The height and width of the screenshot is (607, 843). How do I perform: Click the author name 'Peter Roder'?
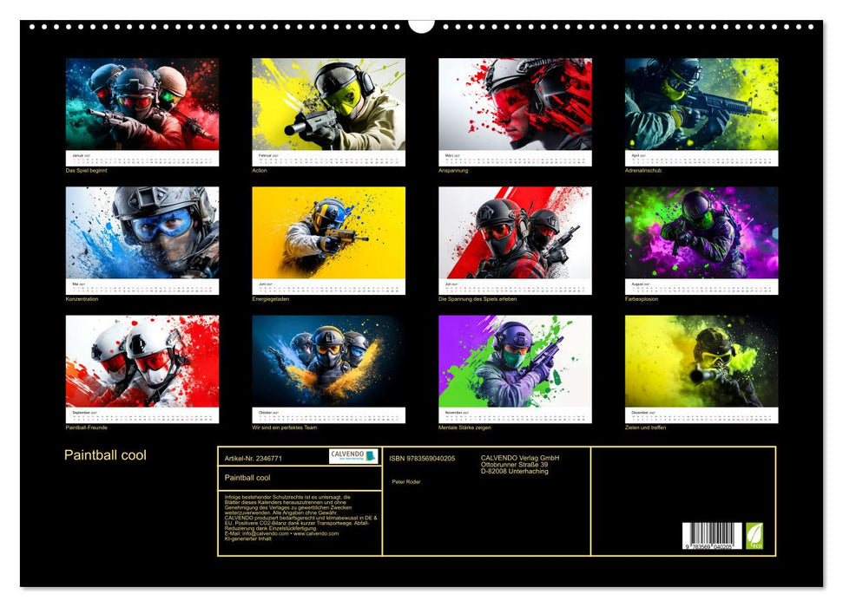[406, 482]
